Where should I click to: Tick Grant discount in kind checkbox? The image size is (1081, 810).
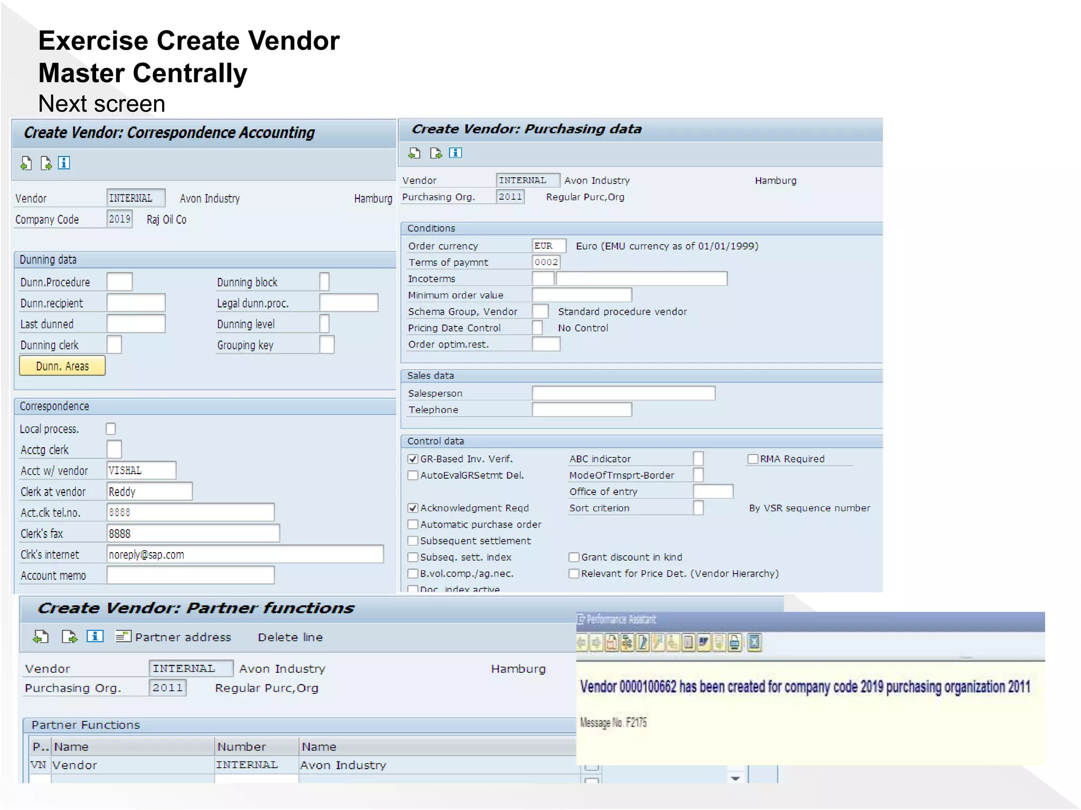(574, 557)
